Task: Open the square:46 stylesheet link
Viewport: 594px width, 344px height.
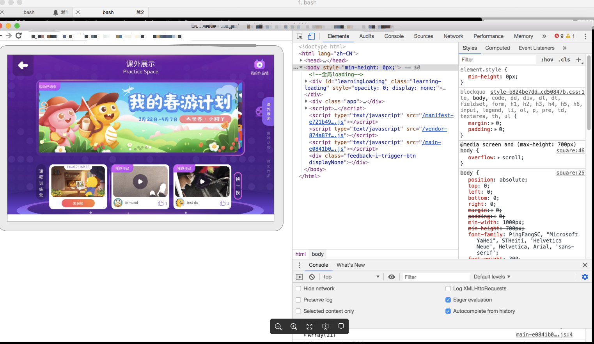Action: click(x=570, y=151)
